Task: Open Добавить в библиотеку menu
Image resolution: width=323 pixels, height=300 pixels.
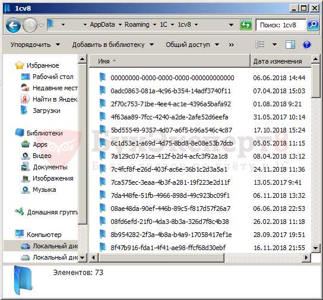Action: (x=113, y=45)
